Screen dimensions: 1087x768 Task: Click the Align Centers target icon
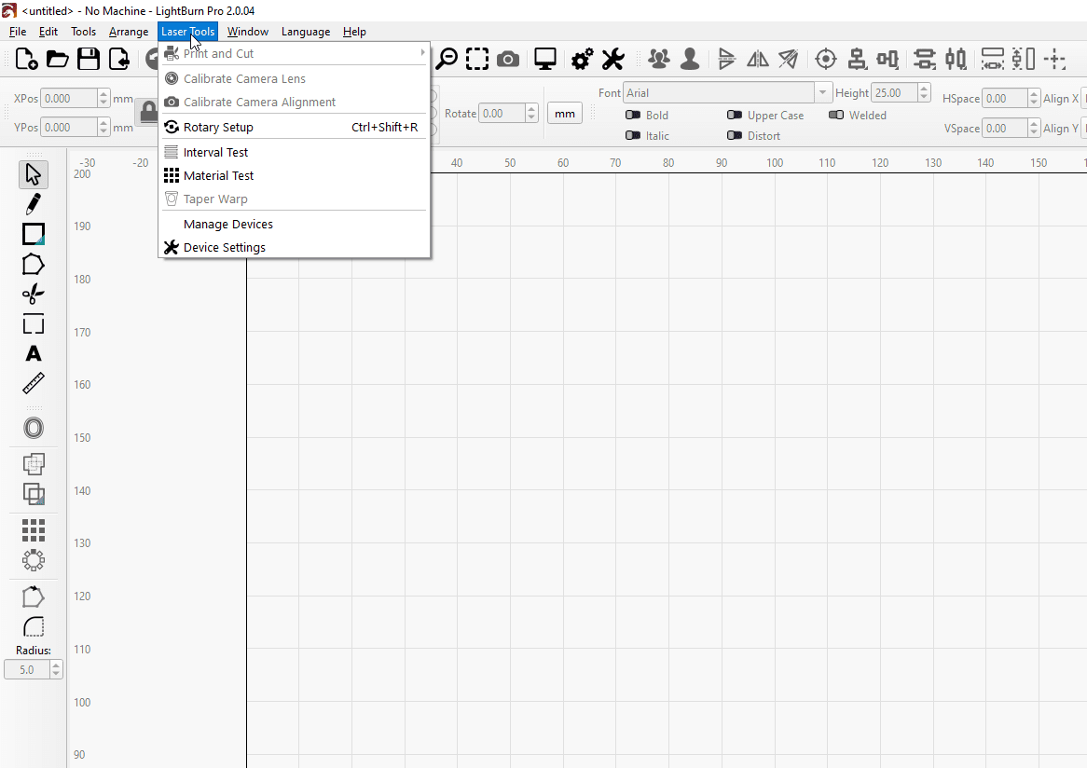click(x=826, y=59)
